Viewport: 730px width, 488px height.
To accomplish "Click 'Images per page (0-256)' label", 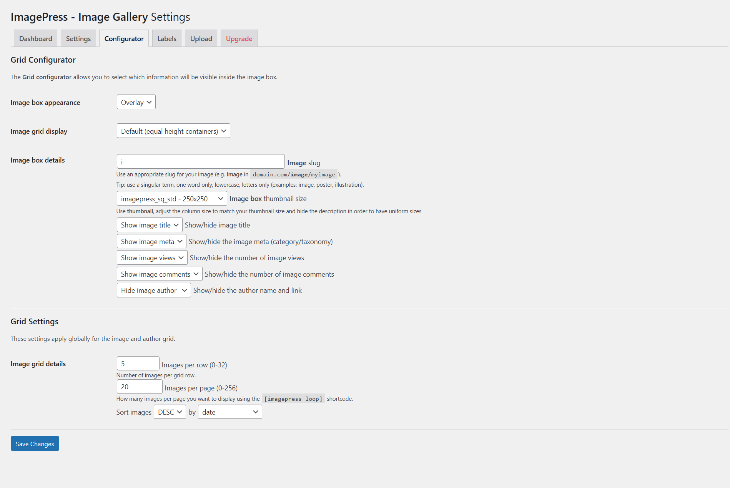I will pyautogui.click(x=201, y=388).
